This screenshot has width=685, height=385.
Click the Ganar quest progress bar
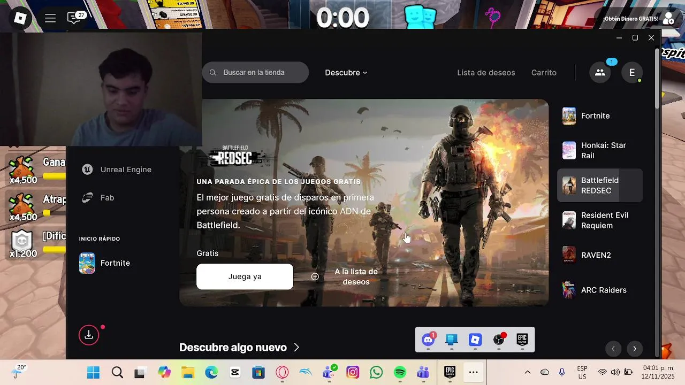point(55,176)
